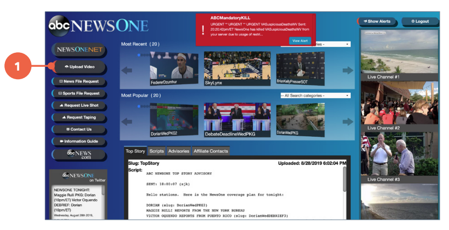Click Request Taping button
Image resolution: width=449 pixels, height=230 pixels.
pos(79,117)
